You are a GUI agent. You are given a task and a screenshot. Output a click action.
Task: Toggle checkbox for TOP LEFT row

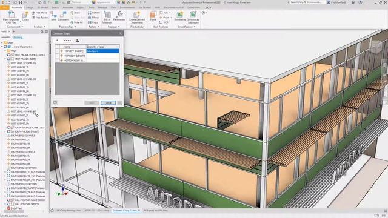point(57,51)
